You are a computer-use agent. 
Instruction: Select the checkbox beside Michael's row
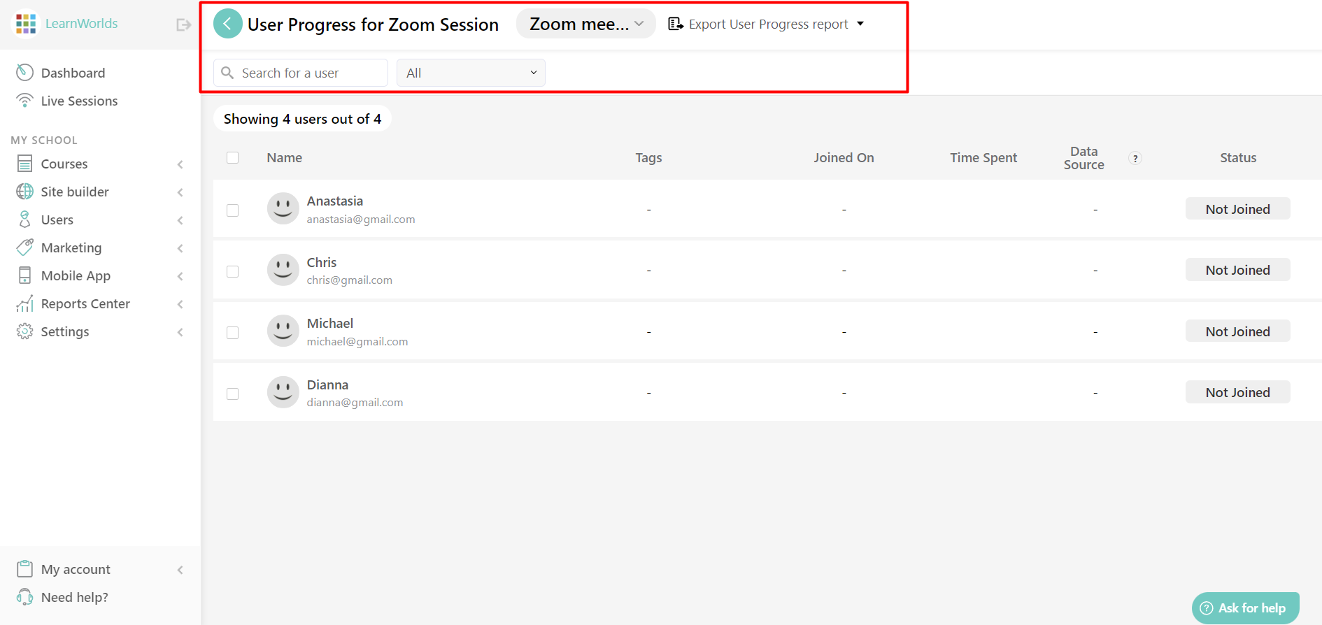point(233,332)
